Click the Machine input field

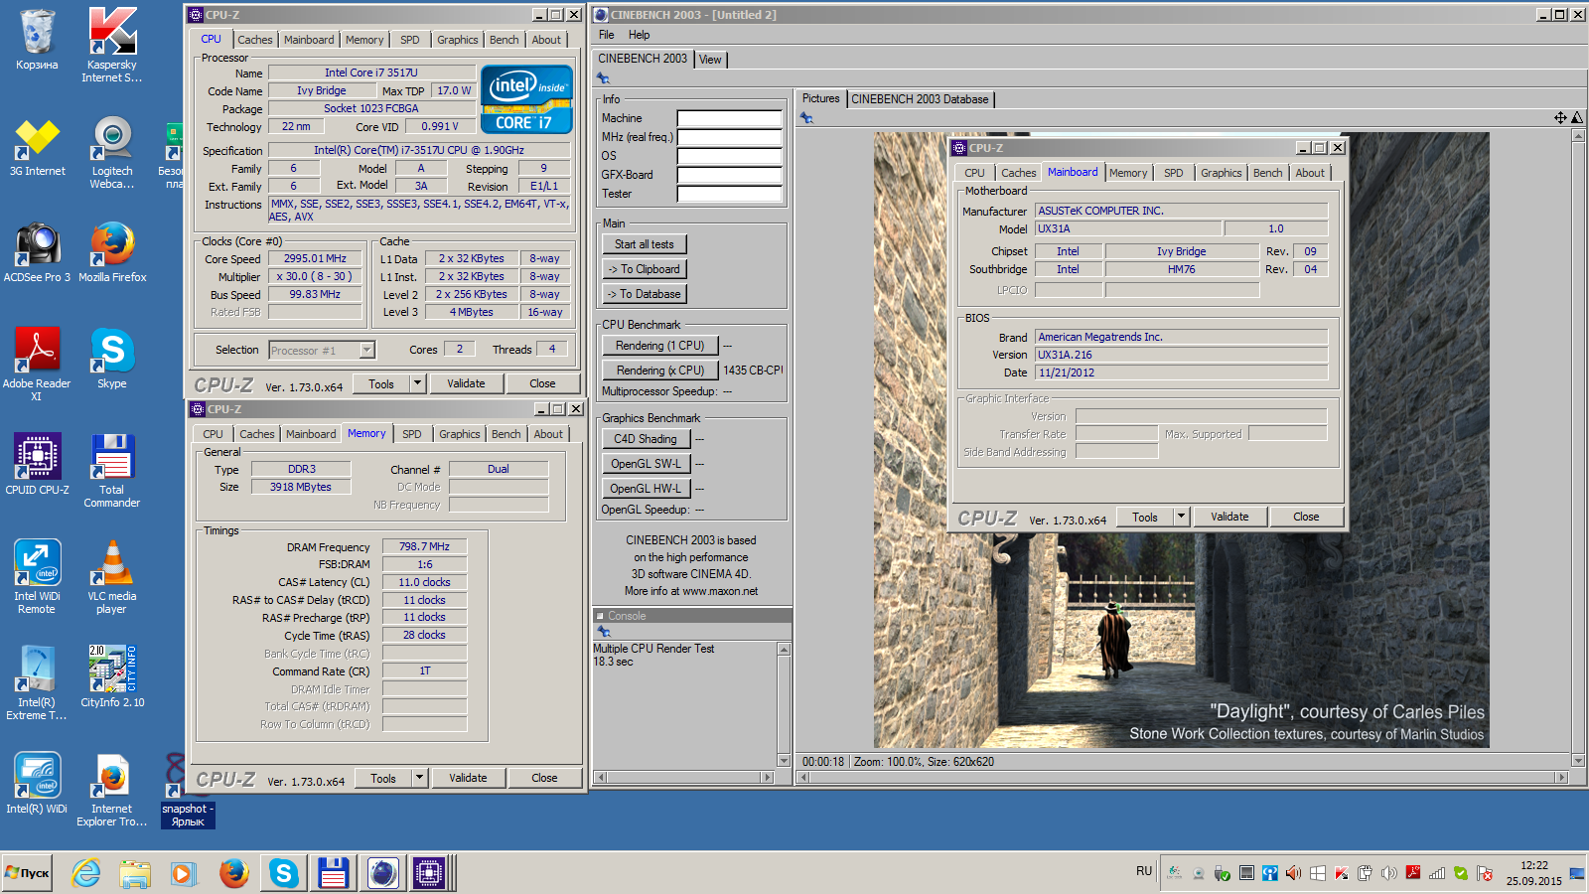730,118
